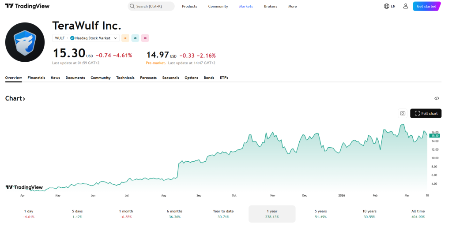This screenshot has height=227, width=452.
Task: Click the TradingView logo in the header
Action: pos(27,6)
